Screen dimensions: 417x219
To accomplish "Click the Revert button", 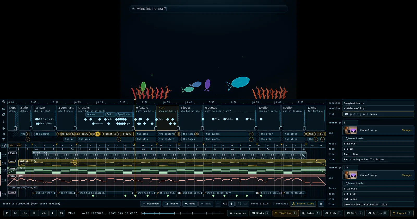I will point(172,204).
